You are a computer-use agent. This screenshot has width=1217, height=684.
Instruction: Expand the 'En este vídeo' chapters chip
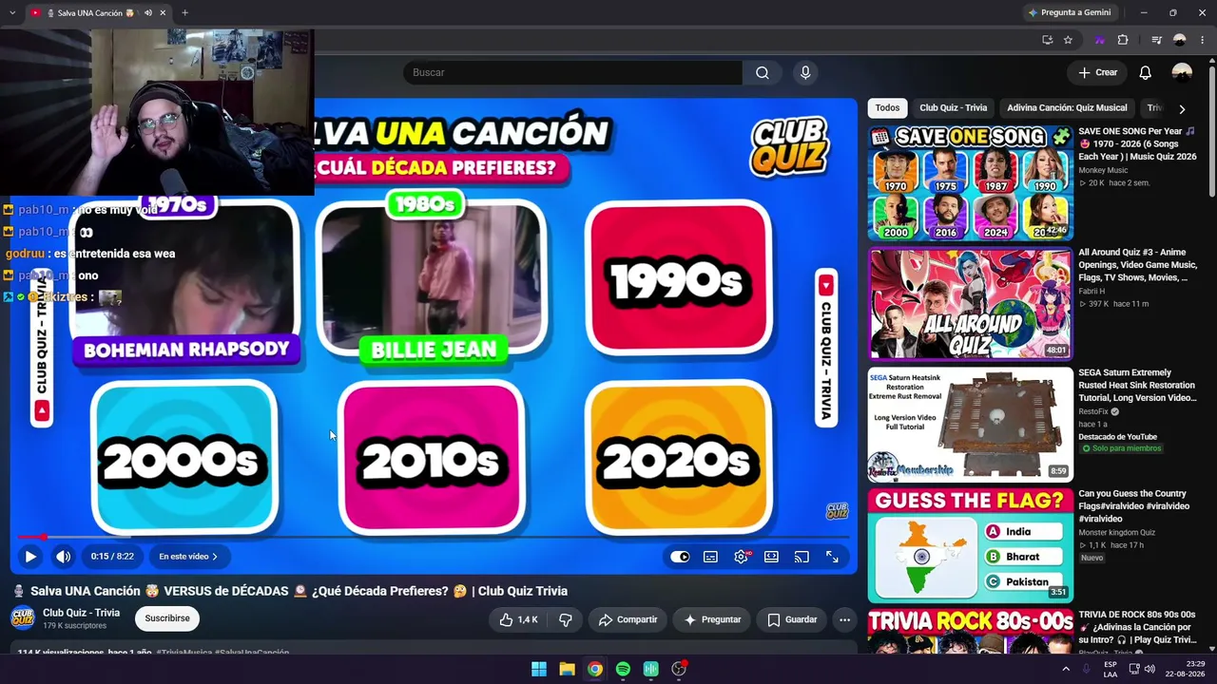click(x=188, y=557)
